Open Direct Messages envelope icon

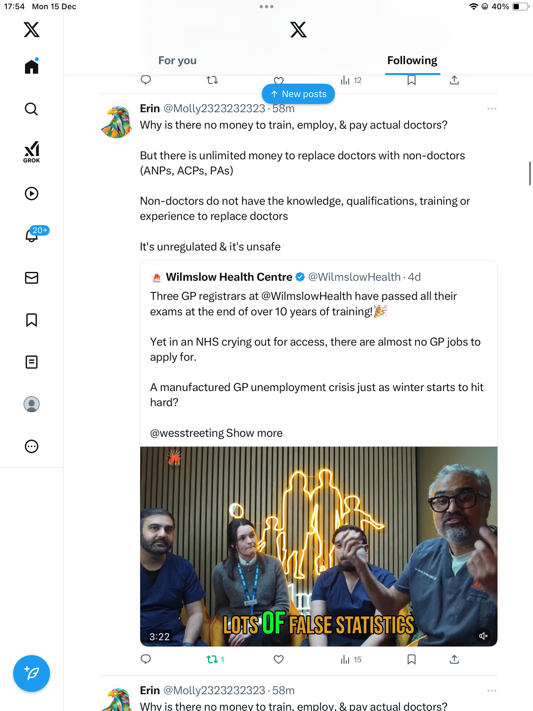pos(32,278)
